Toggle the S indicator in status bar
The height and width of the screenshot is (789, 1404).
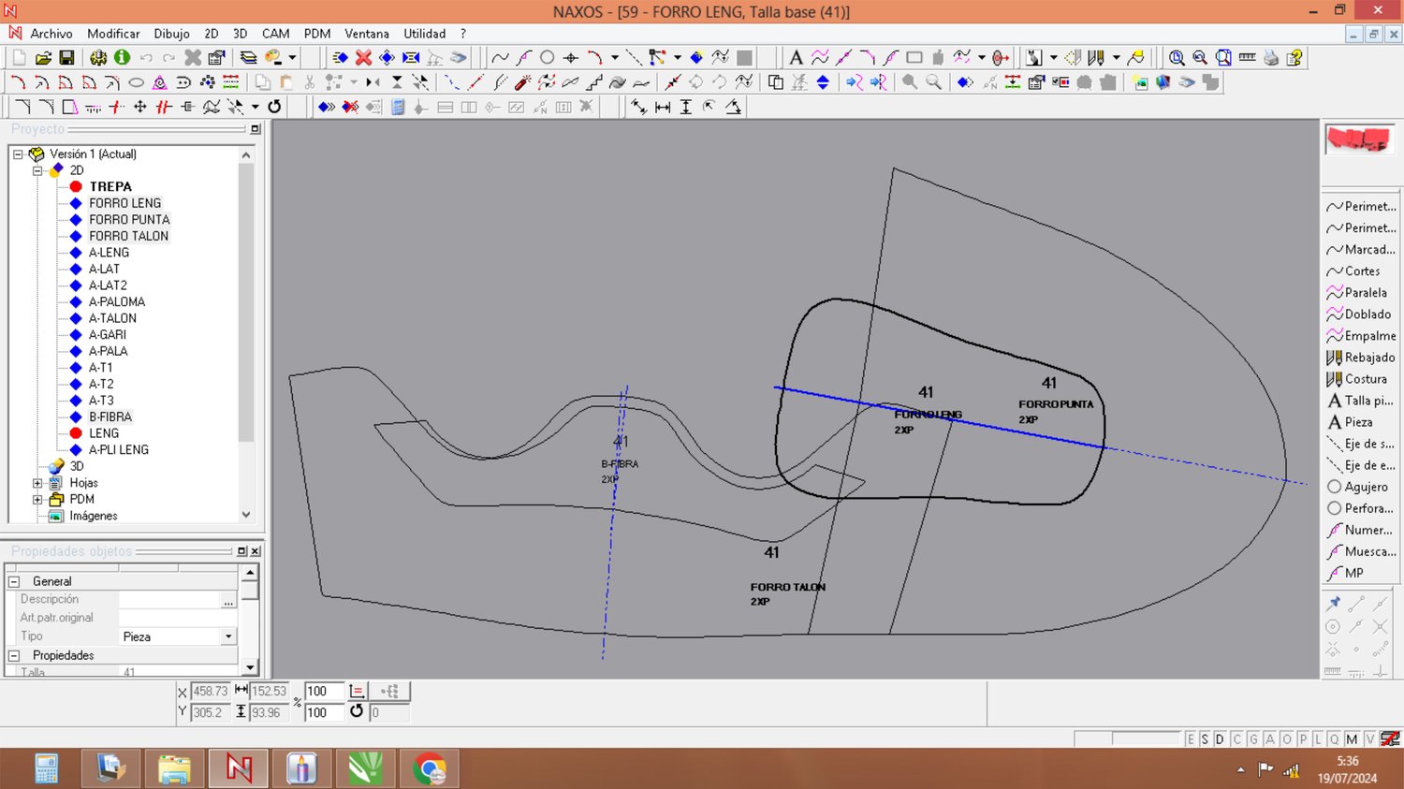tap(1205, 739)
